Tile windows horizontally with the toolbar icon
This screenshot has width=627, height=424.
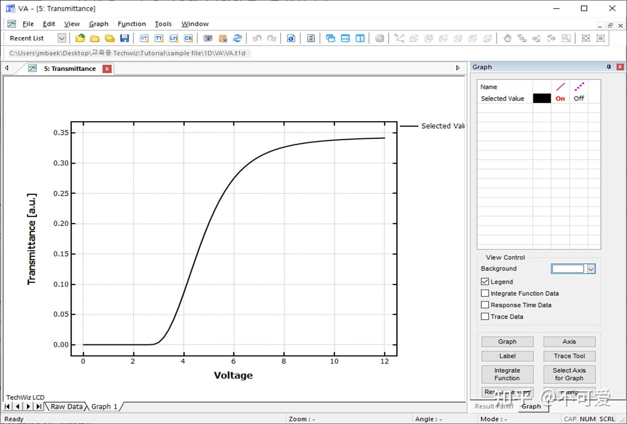[345, 38]
